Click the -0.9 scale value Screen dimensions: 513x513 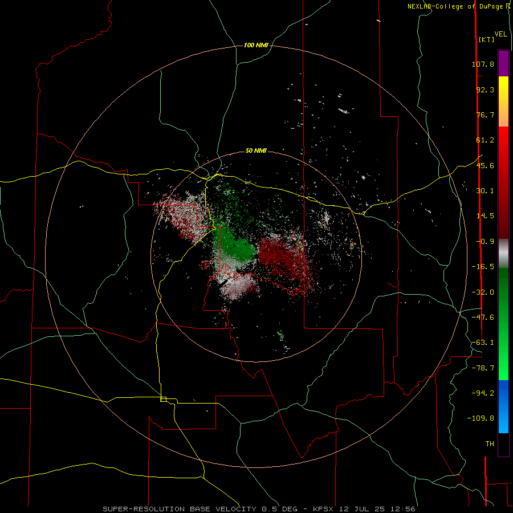click(x=485, y=242)
